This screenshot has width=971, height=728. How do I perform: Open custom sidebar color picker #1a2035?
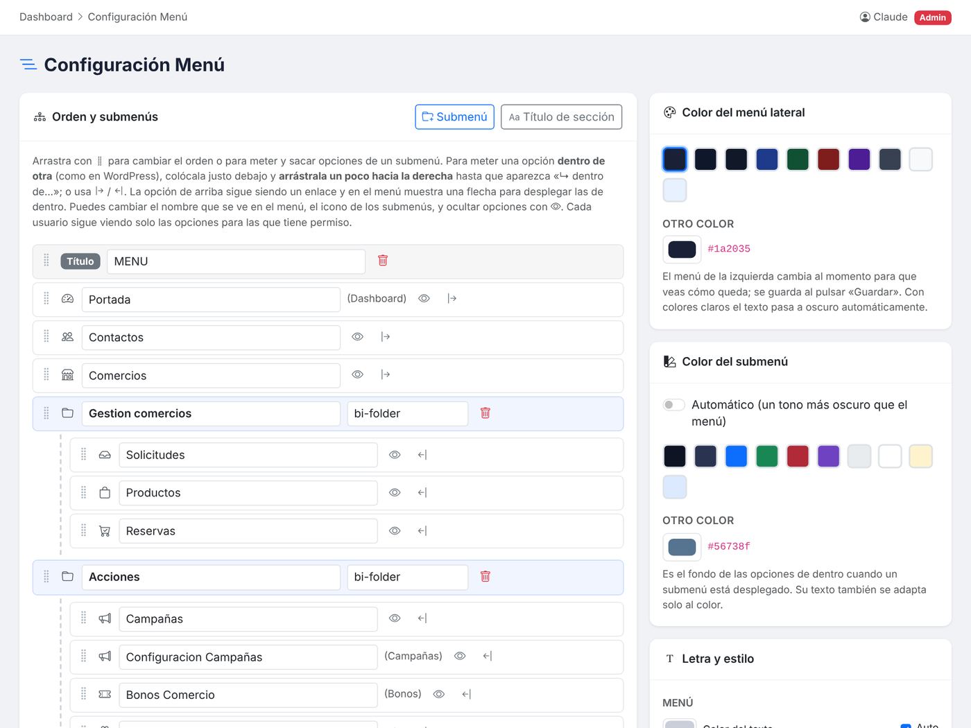click(682, 250)
